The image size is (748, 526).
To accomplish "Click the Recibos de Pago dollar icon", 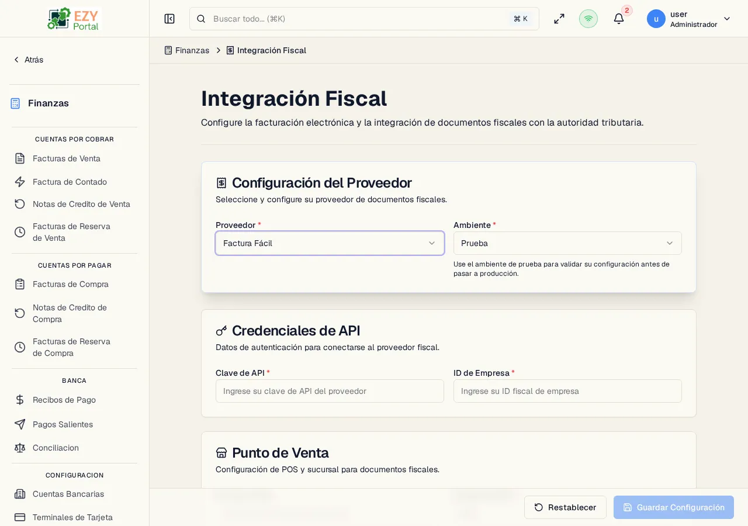I will coord(20,400).
